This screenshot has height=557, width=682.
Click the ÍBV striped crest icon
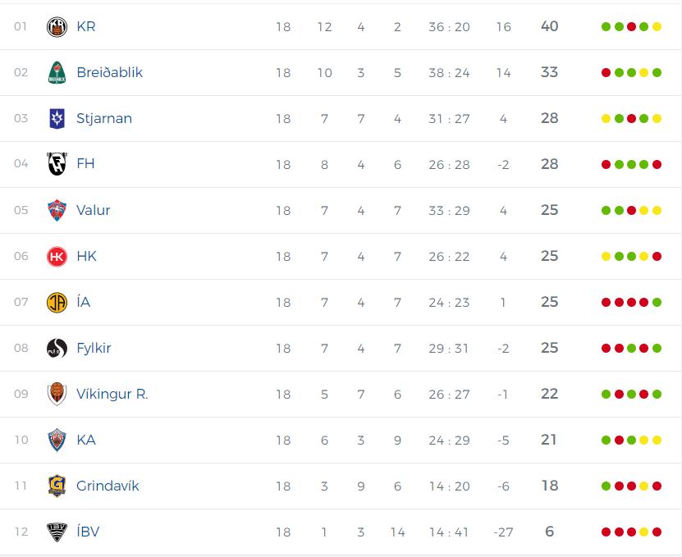pyautogui.click(x=57, y=532)
